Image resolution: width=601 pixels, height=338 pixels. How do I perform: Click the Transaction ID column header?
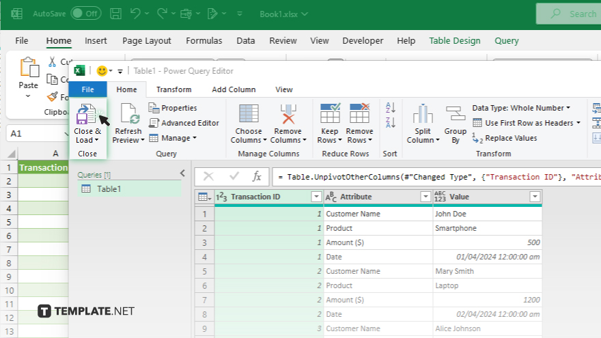tap(269, 197)
